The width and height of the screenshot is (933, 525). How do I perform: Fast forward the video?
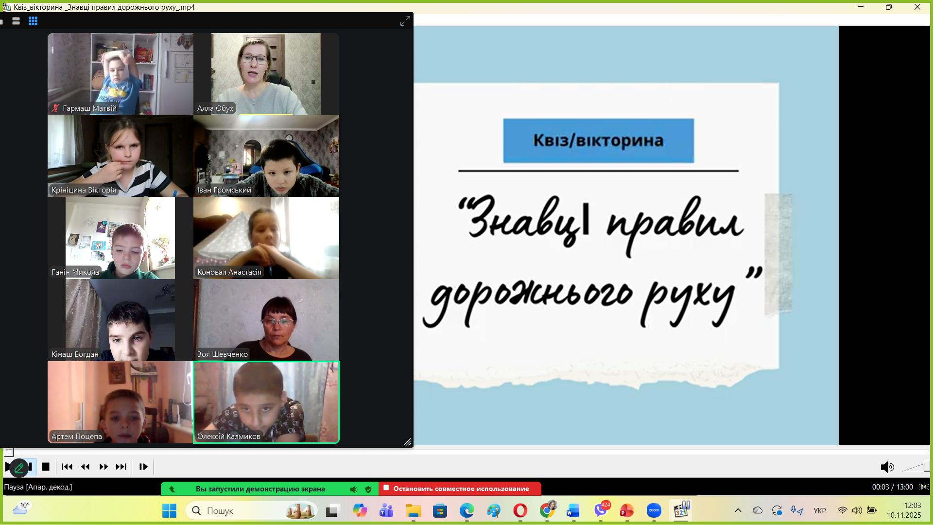104,467
